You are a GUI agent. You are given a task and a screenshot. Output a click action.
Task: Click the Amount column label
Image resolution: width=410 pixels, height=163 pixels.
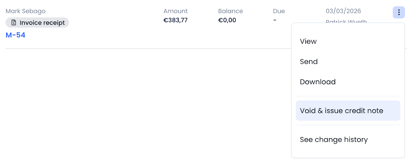(176, 11)
